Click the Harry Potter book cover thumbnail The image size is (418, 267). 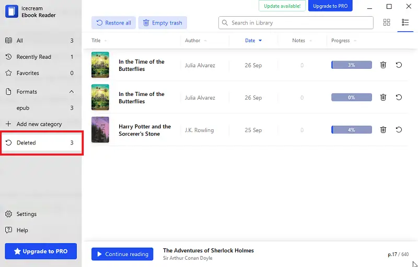[100, 130]
